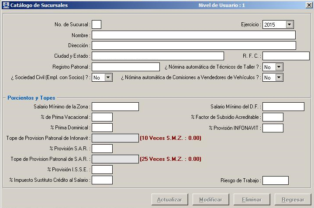Click the Actualizar button
Viewport: 314px width, 208px height.
pos(169,200)
